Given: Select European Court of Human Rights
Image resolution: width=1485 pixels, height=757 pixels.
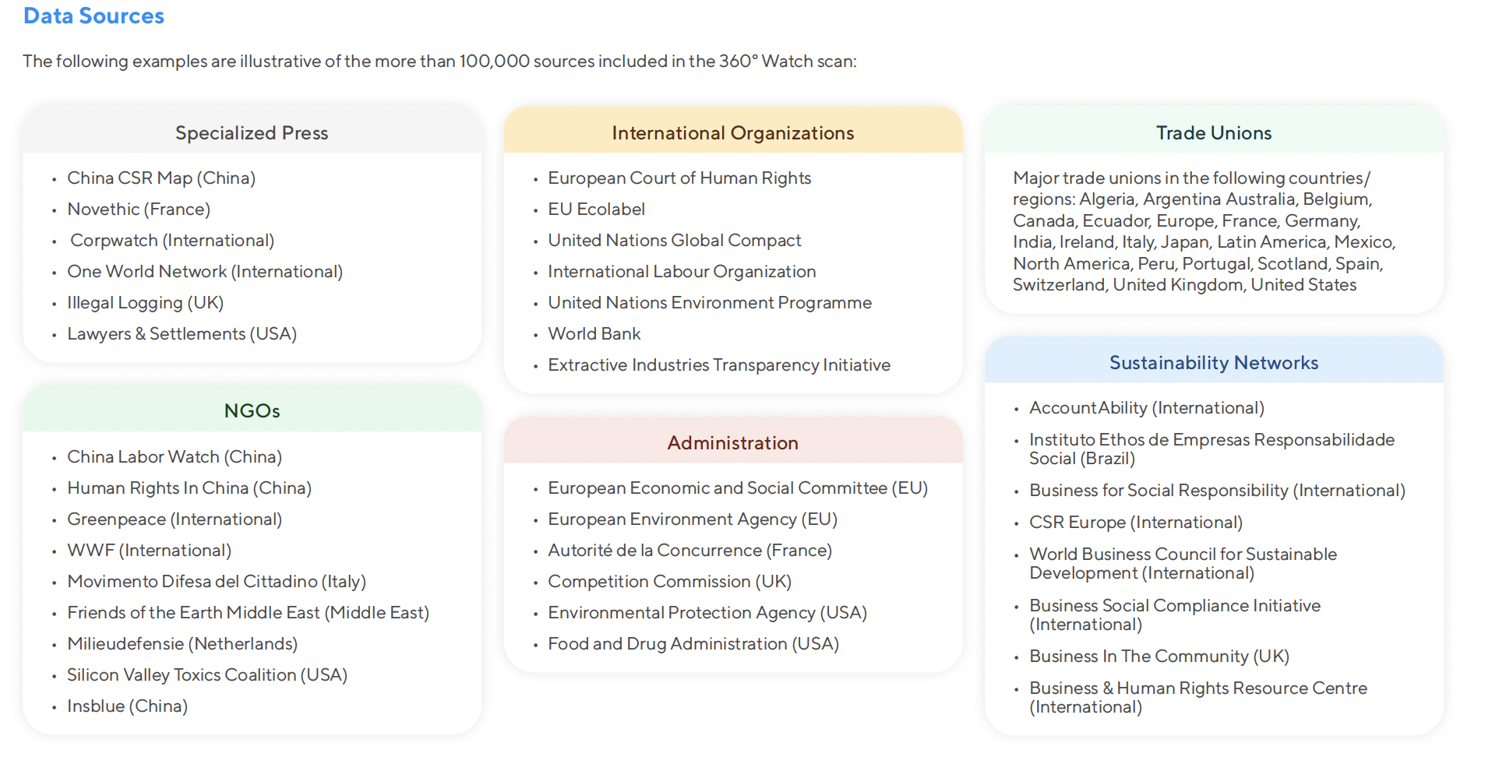Looking at the screenshot, I should (x=679, y=178).
